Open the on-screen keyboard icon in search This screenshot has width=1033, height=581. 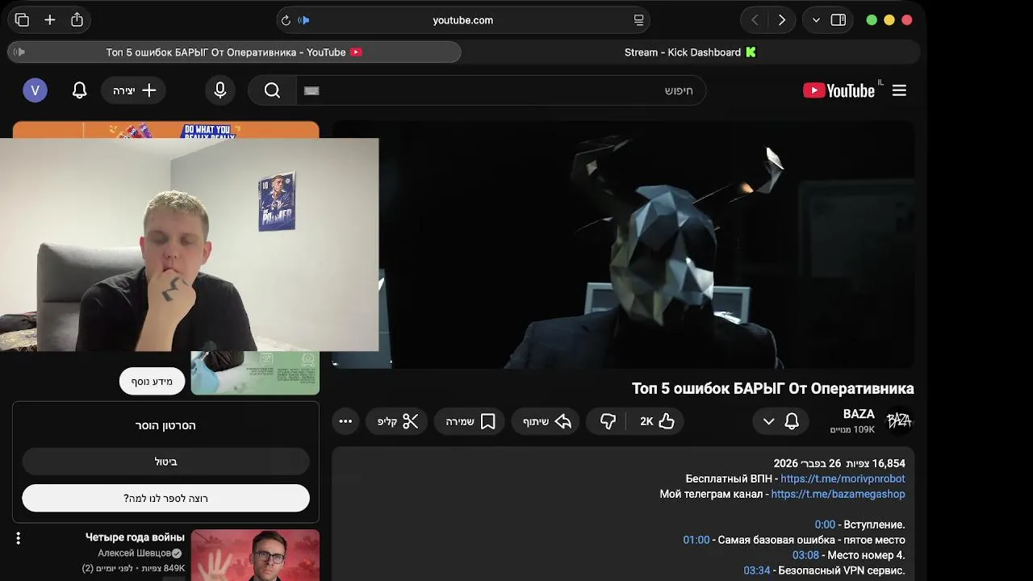tap(312, 90)
